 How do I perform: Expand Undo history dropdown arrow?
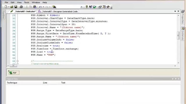(x=43, y=7)
